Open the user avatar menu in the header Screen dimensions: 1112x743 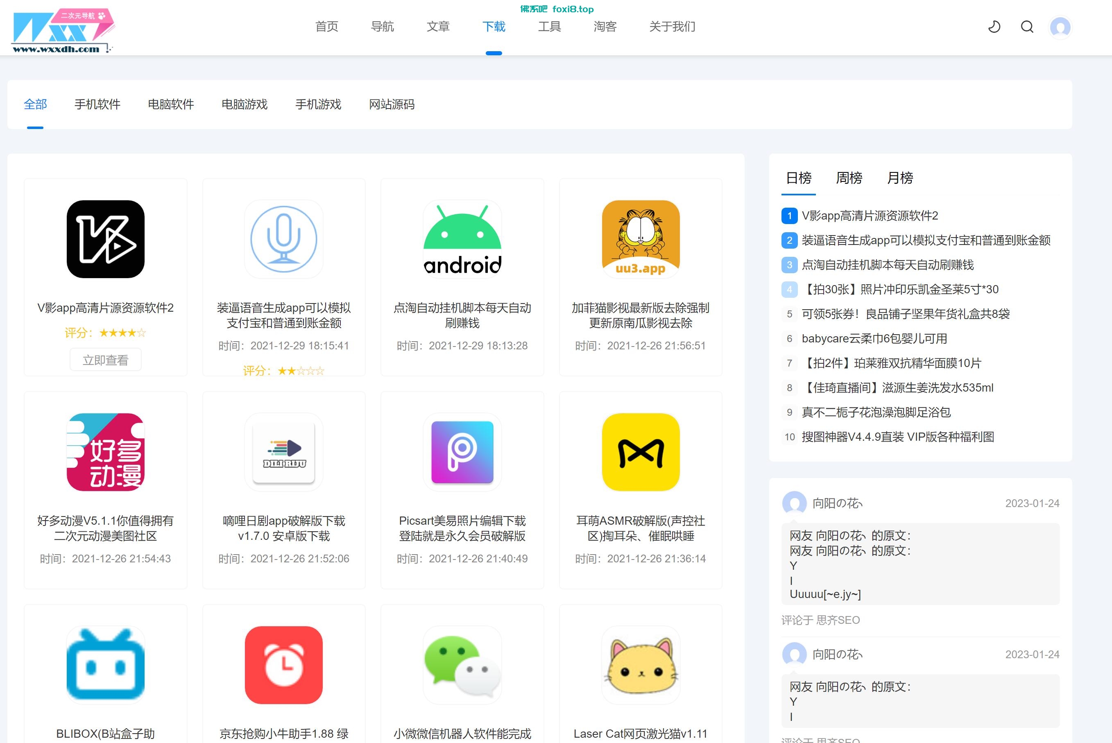point(1060,27)
